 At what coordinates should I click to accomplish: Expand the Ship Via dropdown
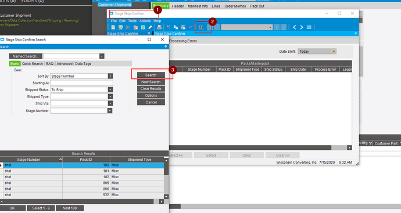(x=110, y=103)
